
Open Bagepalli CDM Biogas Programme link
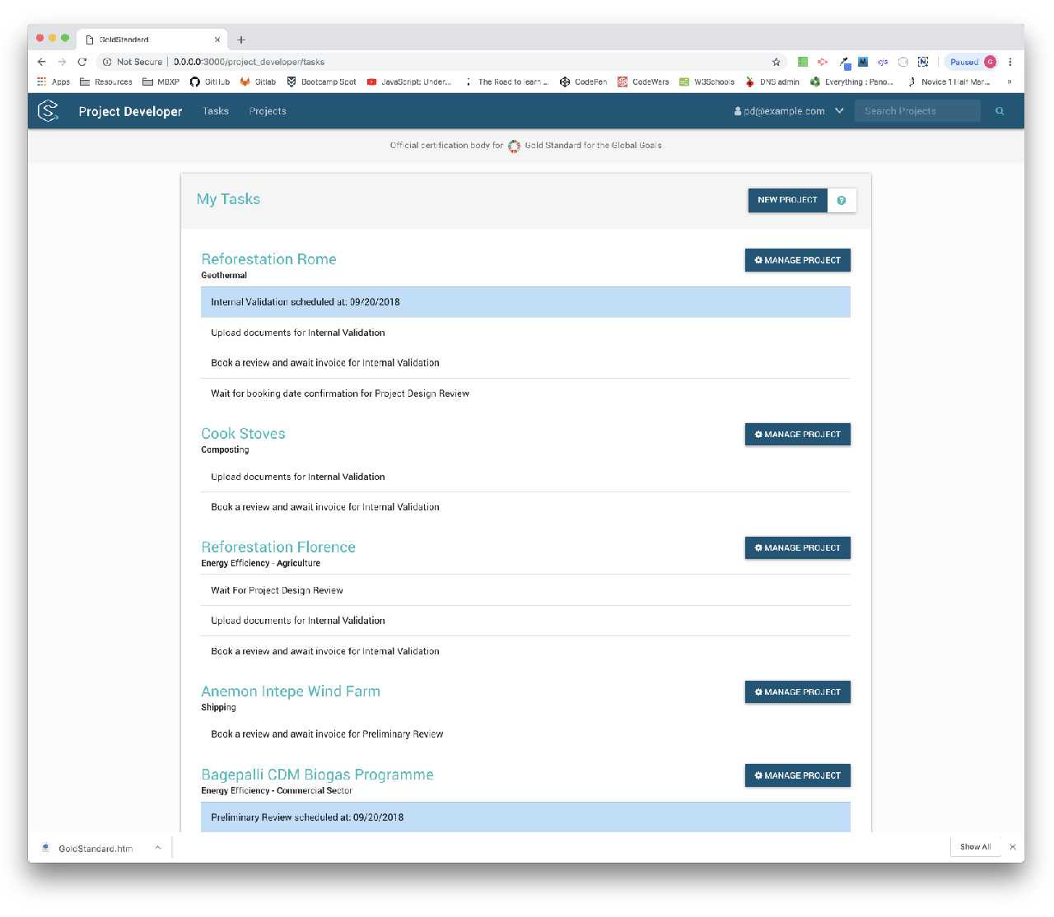(317, 775)
